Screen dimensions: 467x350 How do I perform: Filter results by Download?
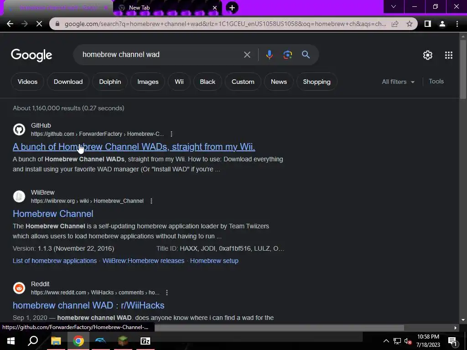[x=68, y=82]
